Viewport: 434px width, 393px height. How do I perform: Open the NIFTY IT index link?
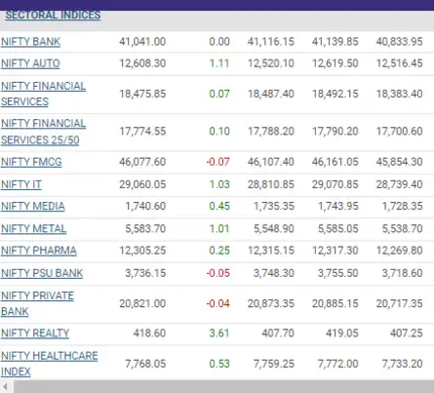point(21,184)
